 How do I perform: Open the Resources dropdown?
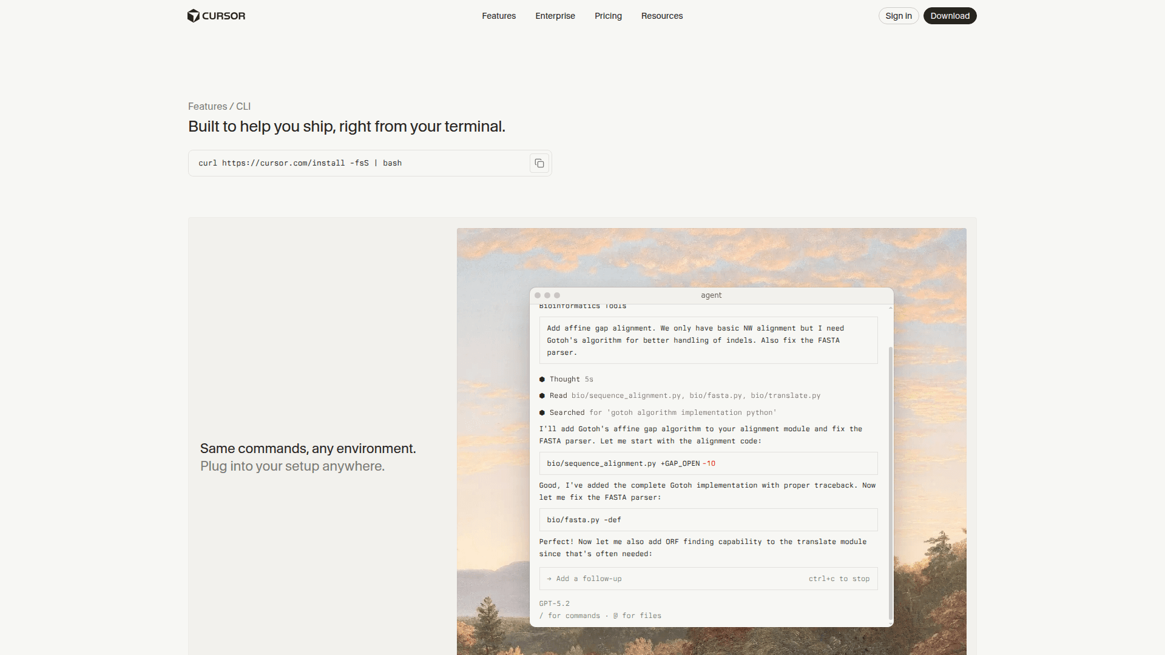click(662, 16)
